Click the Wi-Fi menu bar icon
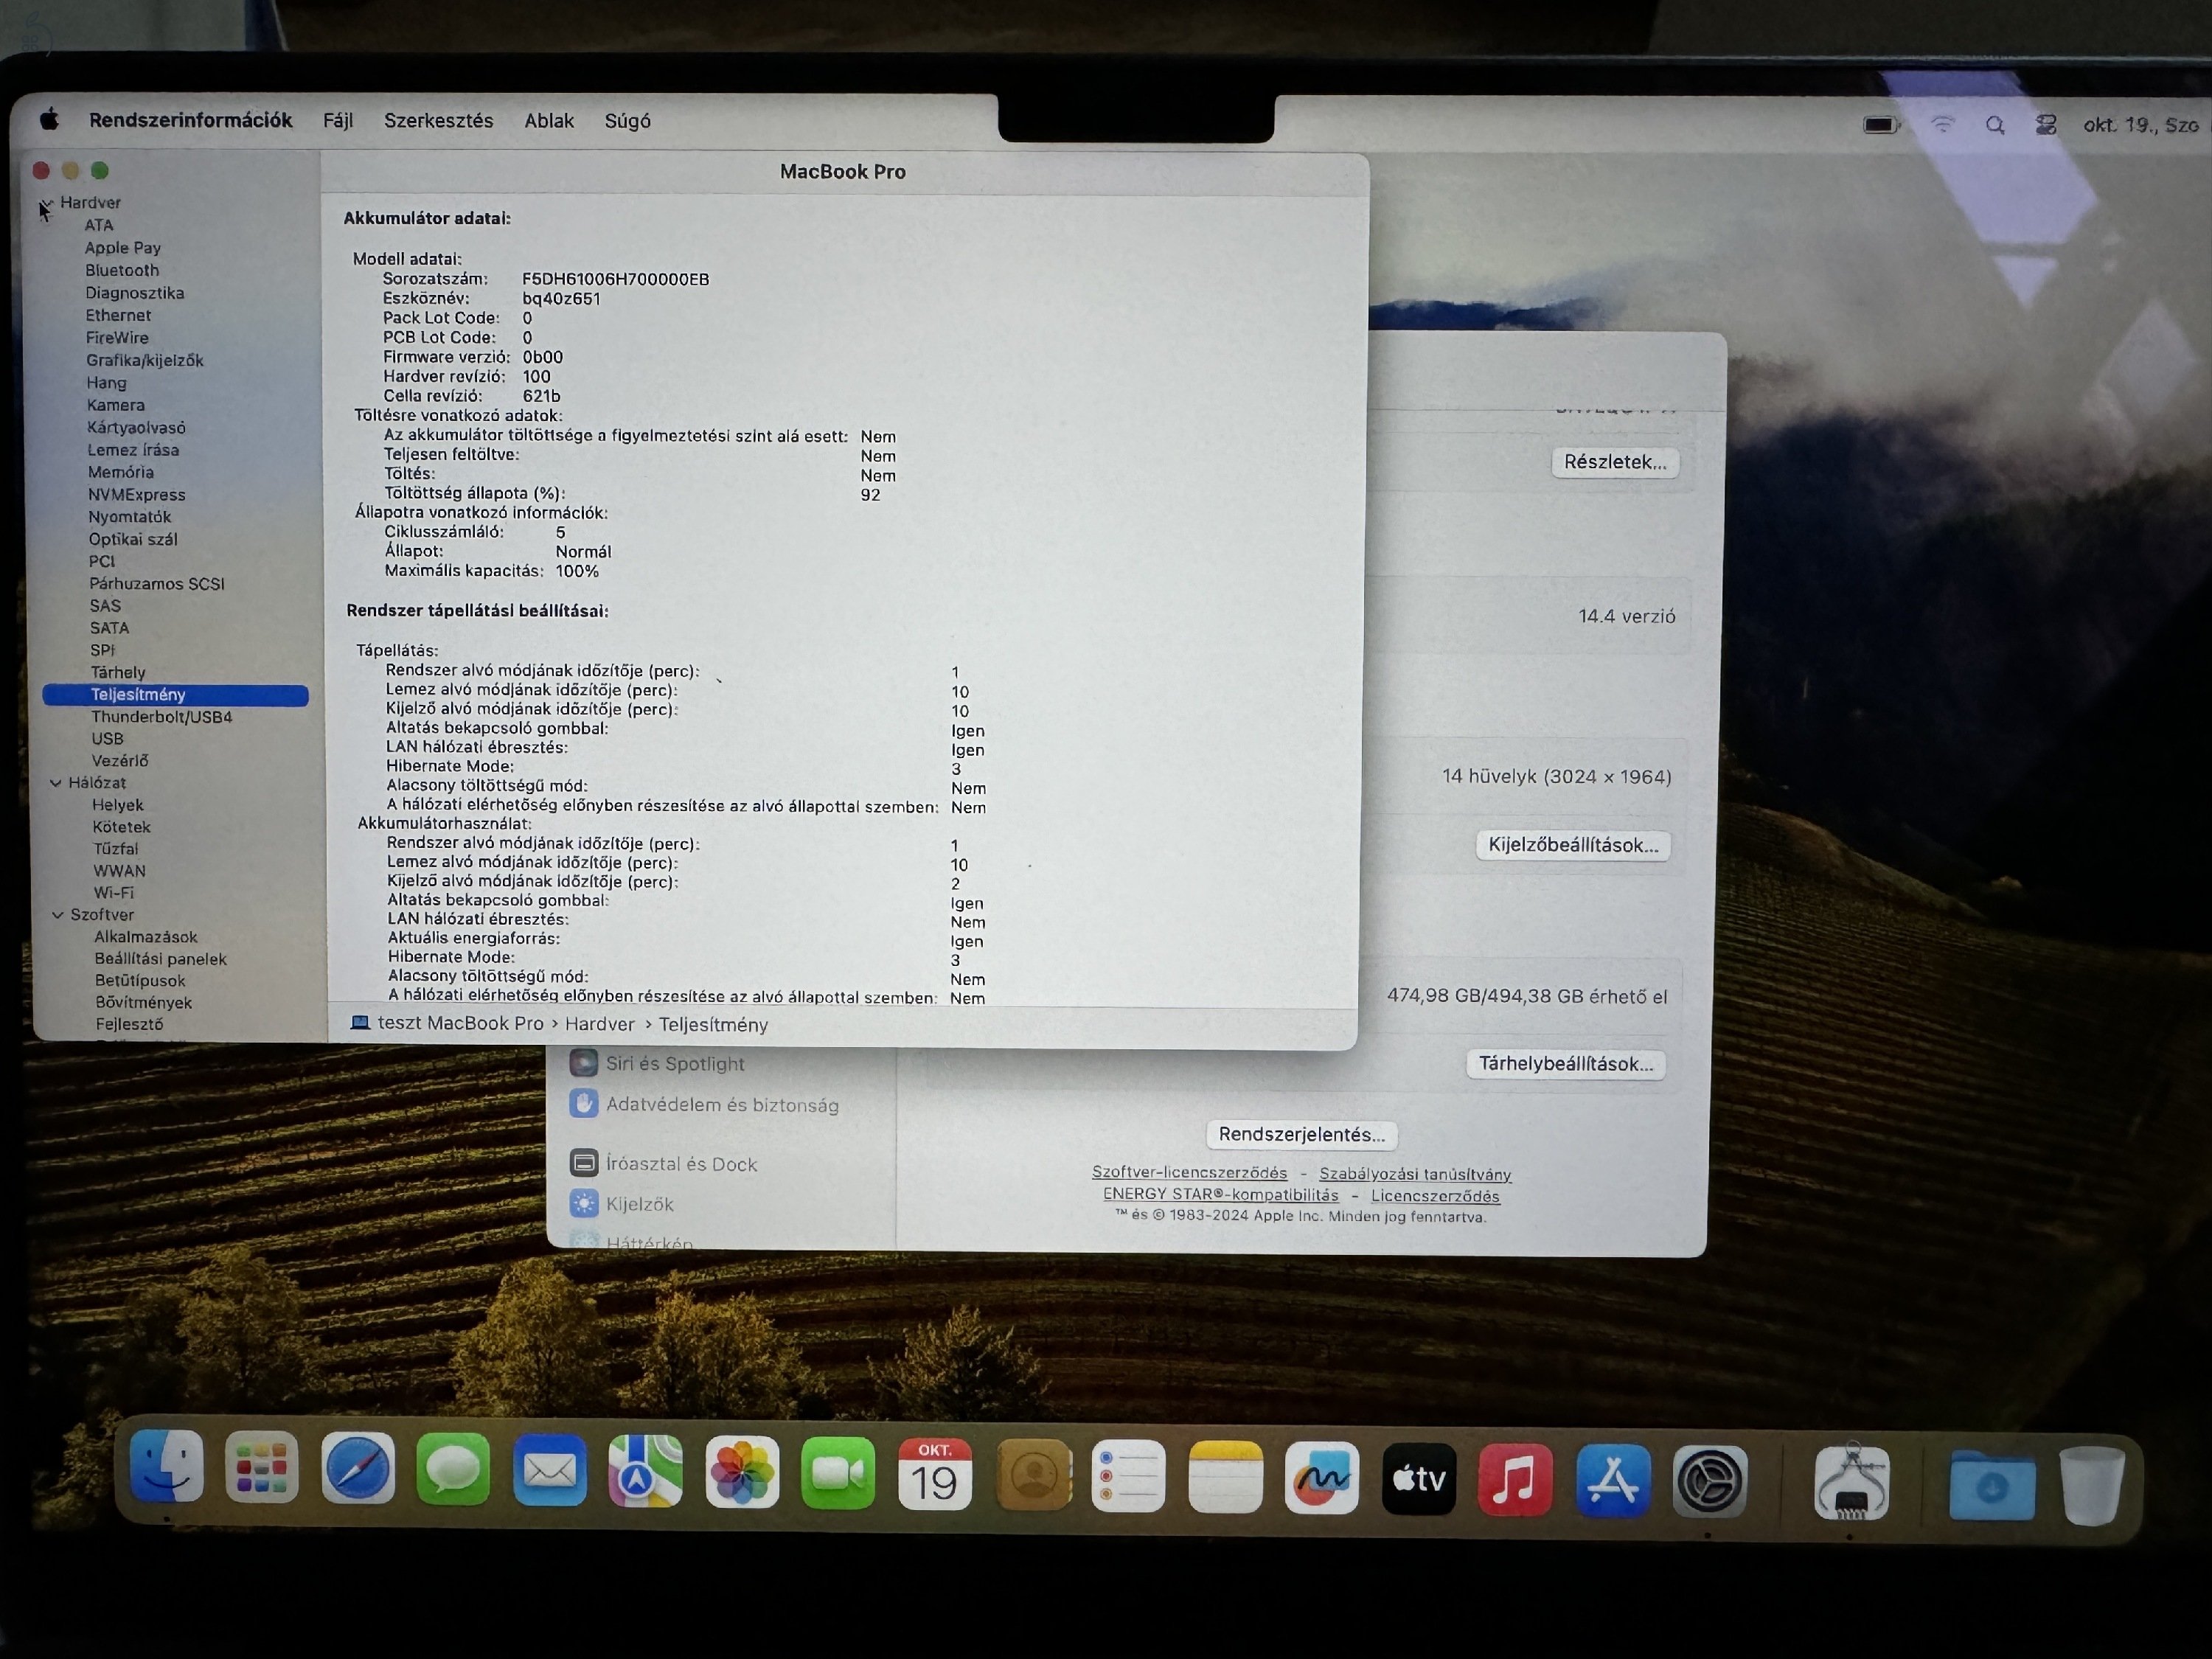2212x1659 pixels. 1942,124
